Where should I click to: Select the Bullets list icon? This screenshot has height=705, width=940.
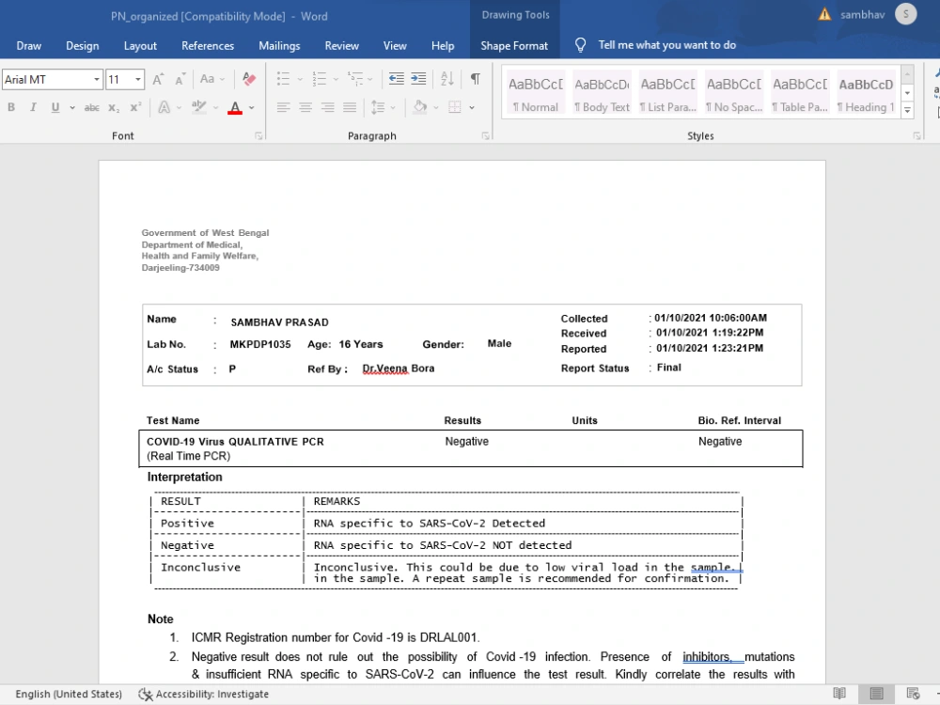(x=284, y=79)
